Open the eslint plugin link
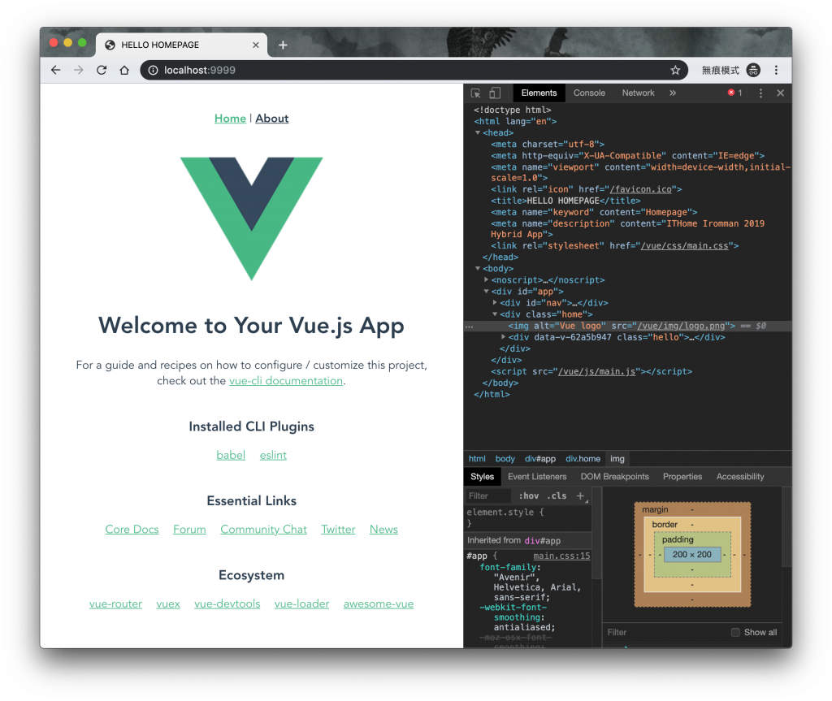832x701 pixels. (273, 456)
